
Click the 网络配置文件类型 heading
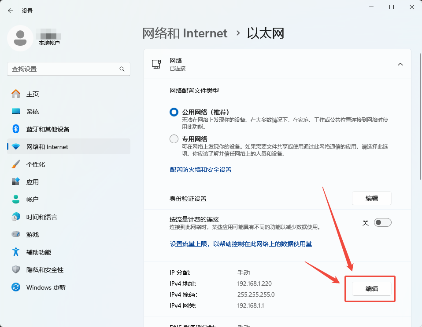click(x=194, y=91)
